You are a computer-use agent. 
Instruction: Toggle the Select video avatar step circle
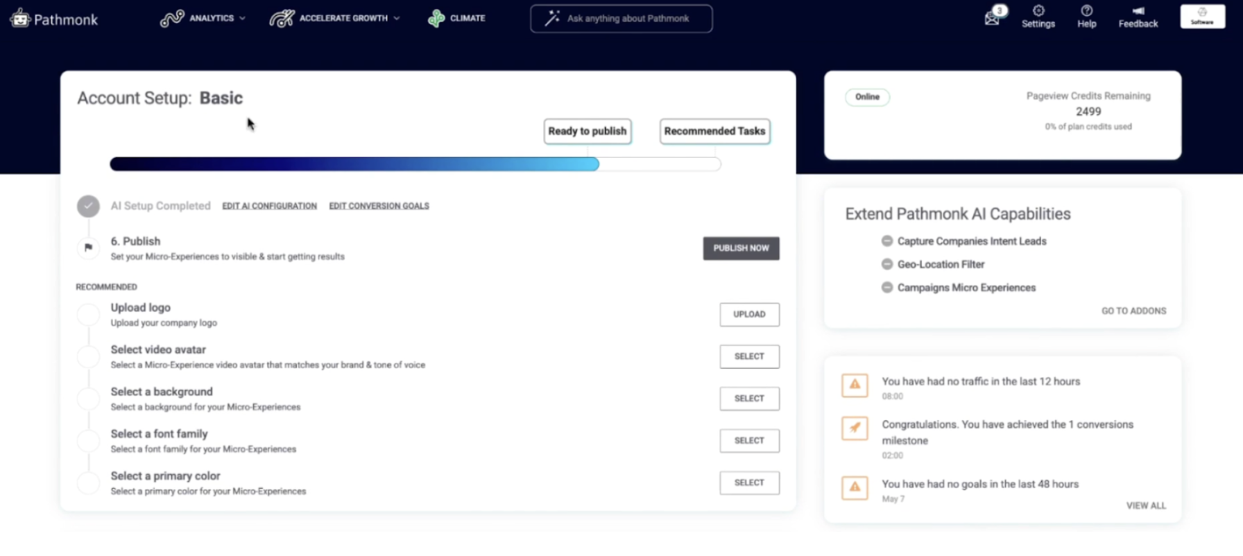tap(88, 356)
